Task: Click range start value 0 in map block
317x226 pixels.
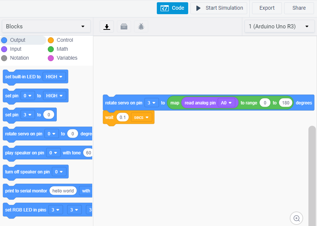Action: pyautogui.click(x=265, y=103)
